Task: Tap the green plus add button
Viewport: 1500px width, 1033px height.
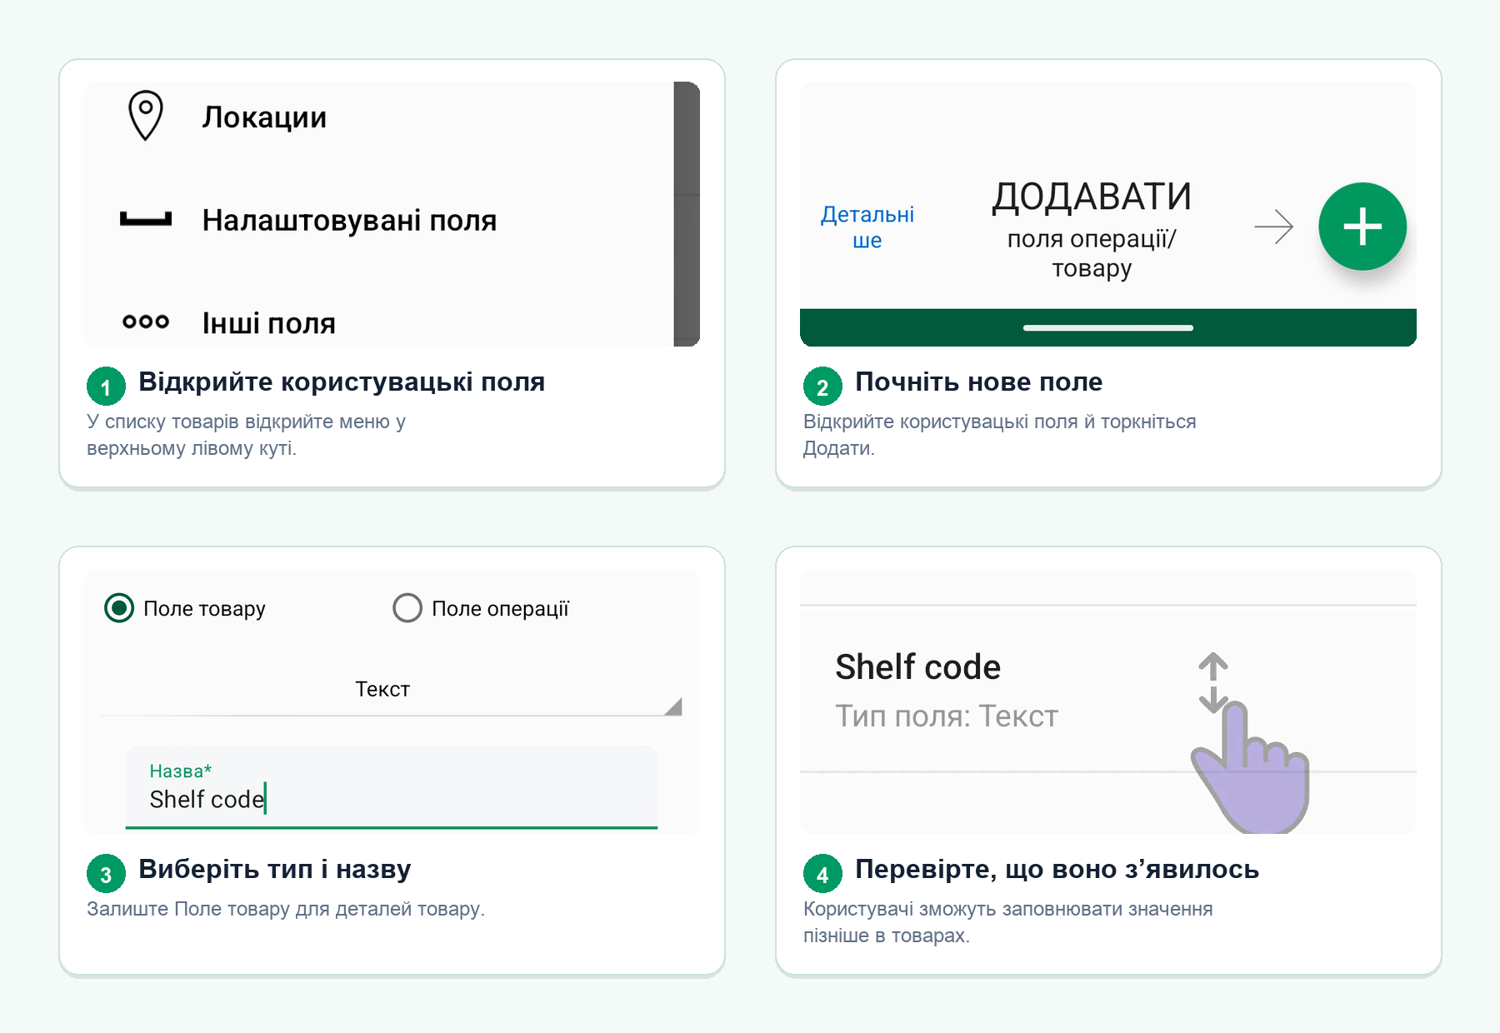Action: click(1362, 227)
